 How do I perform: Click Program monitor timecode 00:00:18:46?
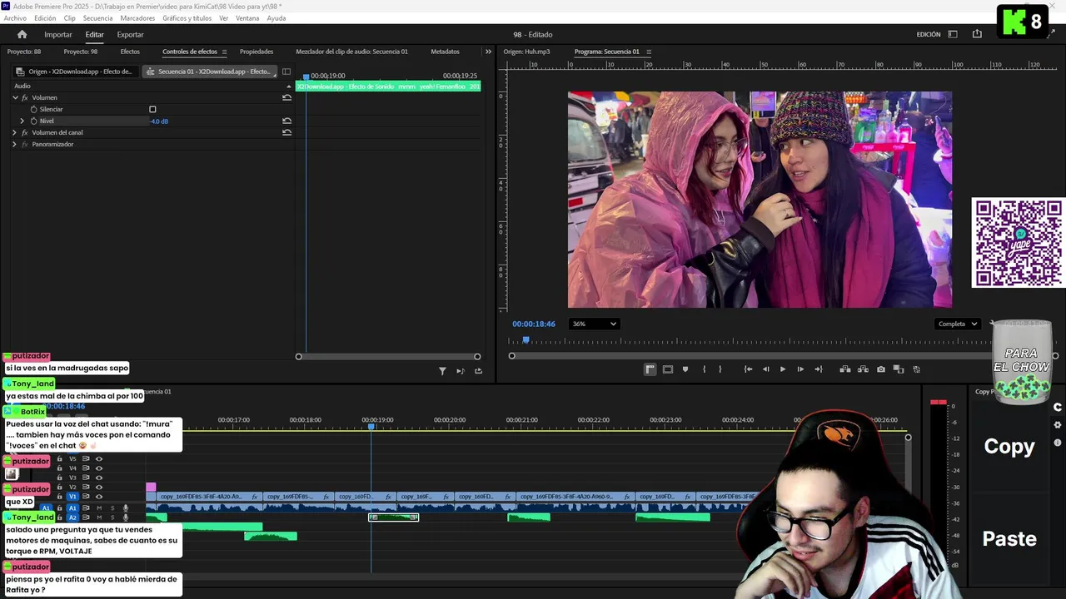pos(534,324)
